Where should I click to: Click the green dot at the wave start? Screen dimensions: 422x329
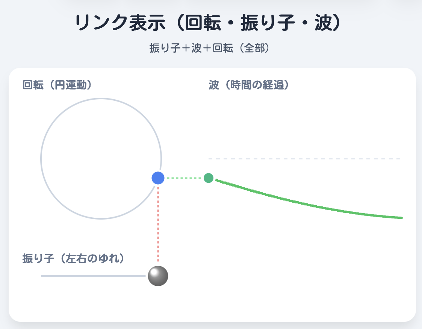click(x=209, y=178)
